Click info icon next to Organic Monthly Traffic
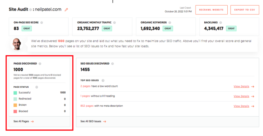 (114, 23)
